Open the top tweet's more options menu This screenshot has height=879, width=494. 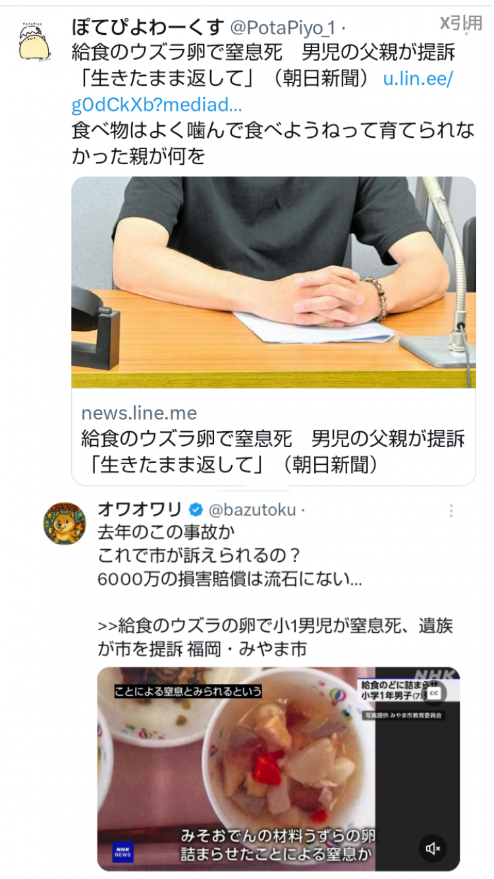(x=468, y=28)
